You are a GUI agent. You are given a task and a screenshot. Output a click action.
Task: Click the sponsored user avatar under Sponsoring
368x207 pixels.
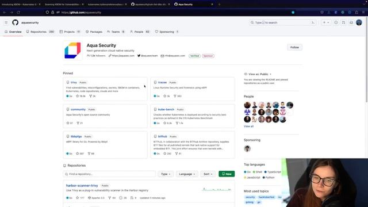pos(247,148)
